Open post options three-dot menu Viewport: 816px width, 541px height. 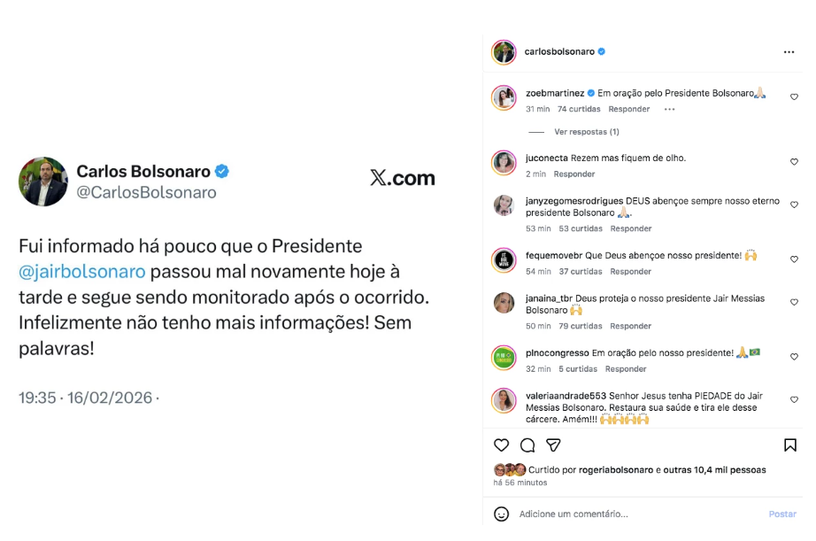(x=789, y=52)
